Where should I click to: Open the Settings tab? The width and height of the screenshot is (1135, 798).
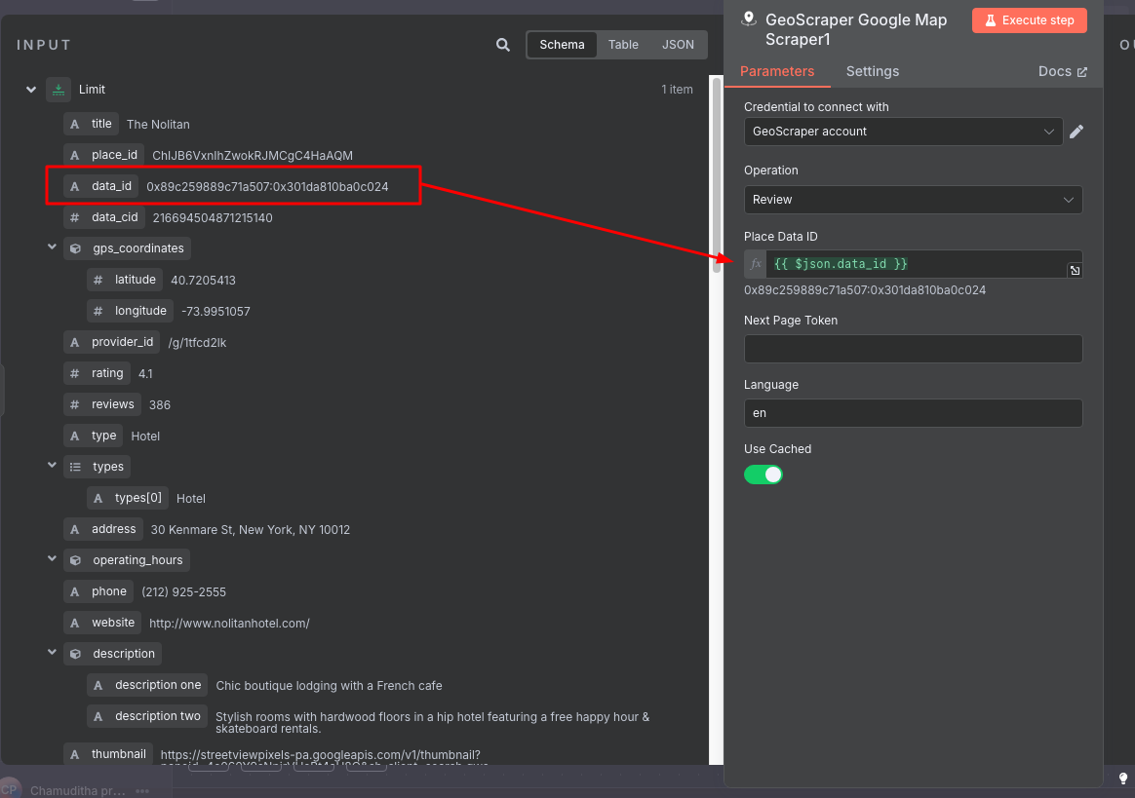[x=873, y=72]
